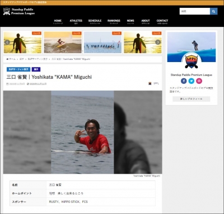Click the SPPL author link
Screen dimensions: 224x214
(156, 83)
